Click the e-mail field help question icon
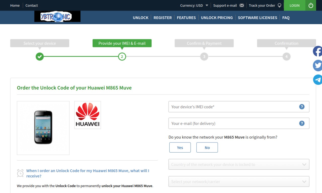 tap(302, 123)
